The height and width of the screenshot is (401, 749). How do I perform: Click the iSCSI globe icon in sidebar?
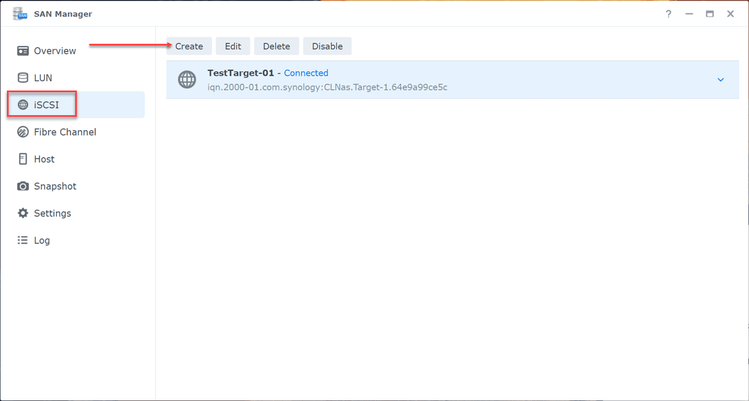click(x=22, y=104)
